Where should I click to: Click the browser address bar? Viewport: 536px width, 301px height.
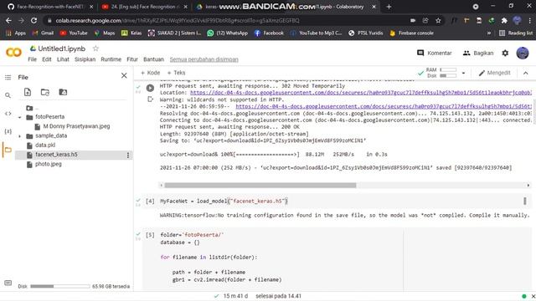tap(225, 20)
